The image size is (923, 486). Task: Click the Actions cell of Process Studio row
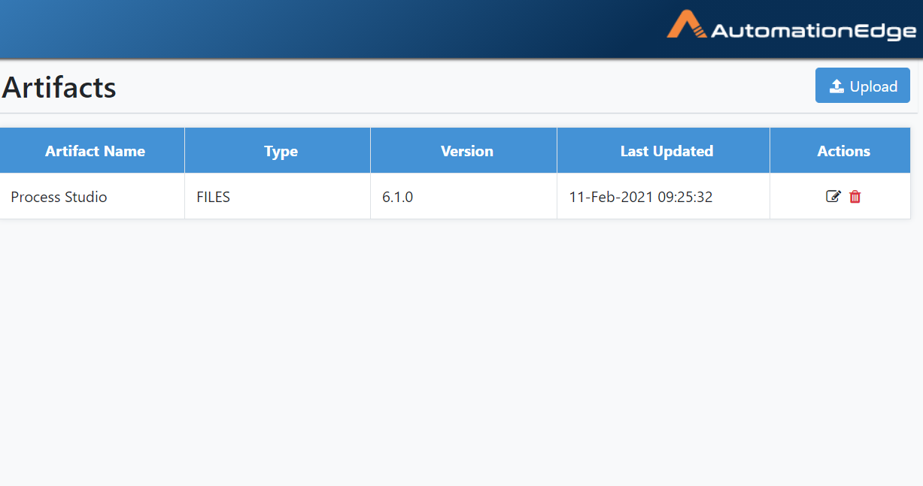(840, 197)
